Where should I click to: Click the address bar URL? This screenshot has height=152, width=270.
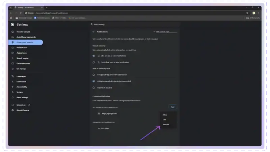[52, 13]
